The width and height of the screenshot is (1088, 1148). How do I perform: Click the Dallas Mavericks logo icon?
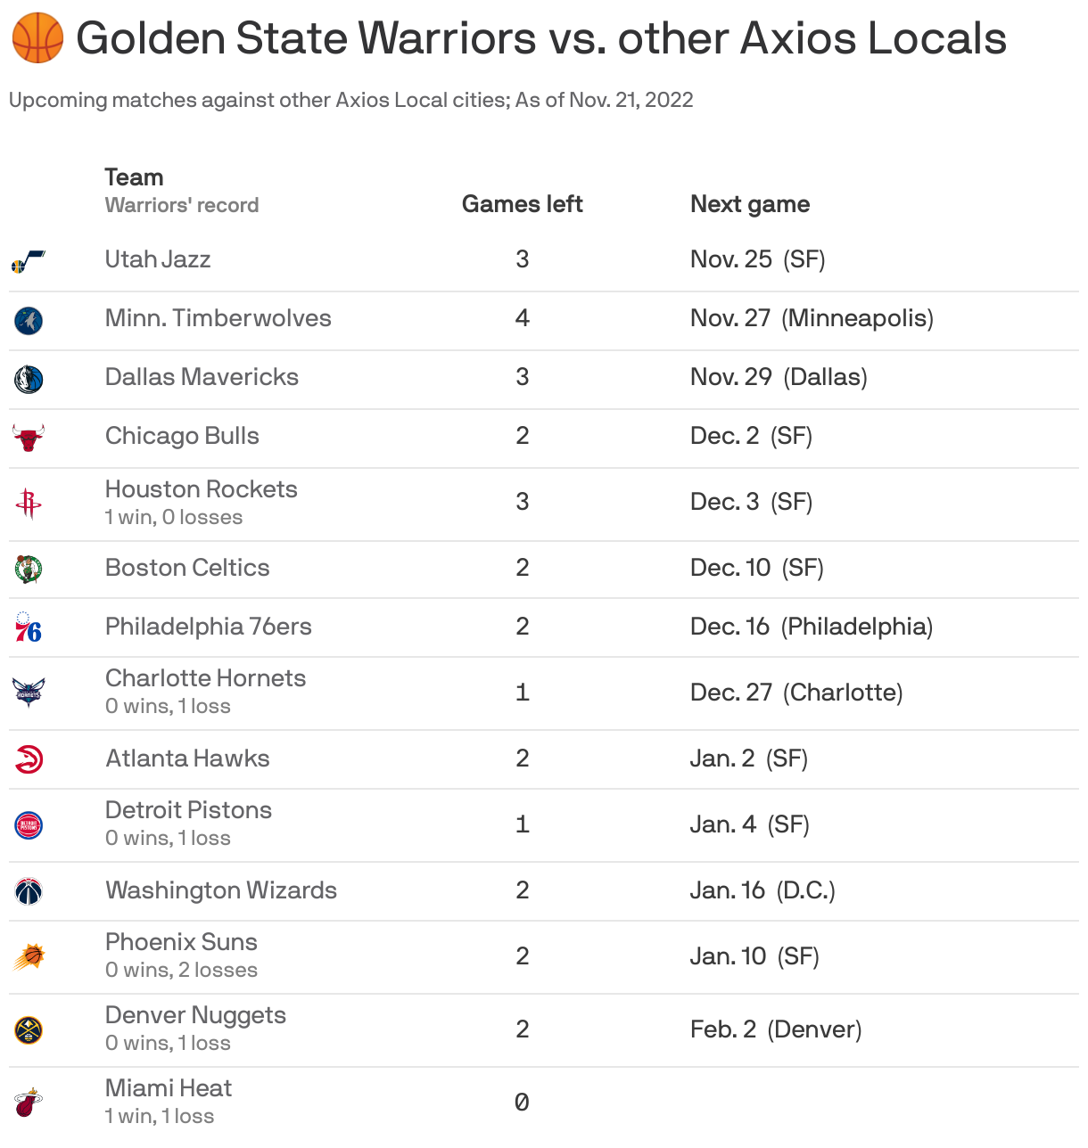[29, 380]
